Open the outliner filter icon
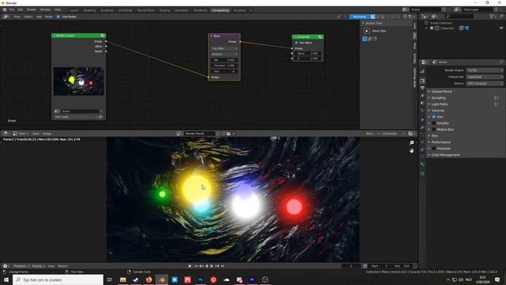This screenshot has width=506, height=285. pos(492,16)
